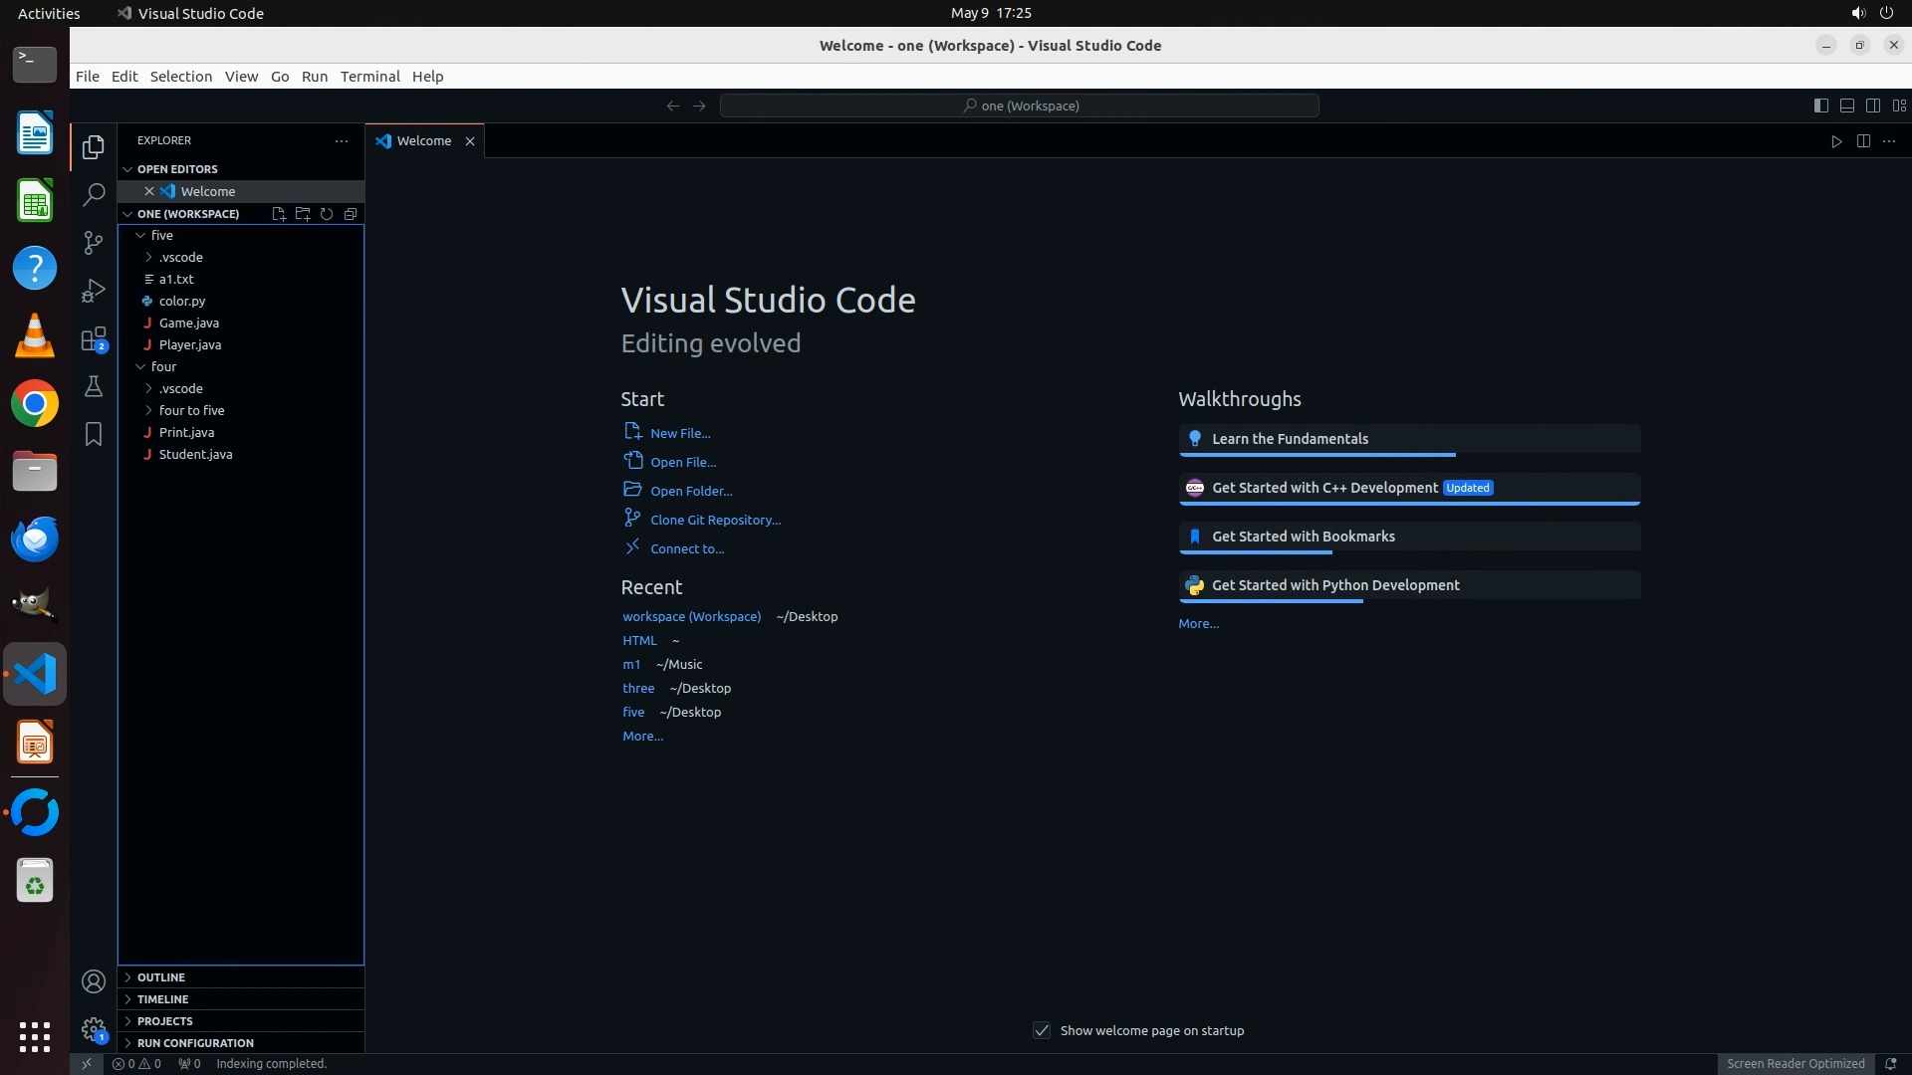Expand the four to five folder
This screenshot has width=1912, height=1075.
[191, 410]
